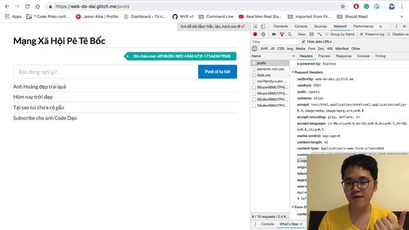This screenshot has height=230, width=409.
Task: Open the browser home page
Action: (x=38, y=6)
